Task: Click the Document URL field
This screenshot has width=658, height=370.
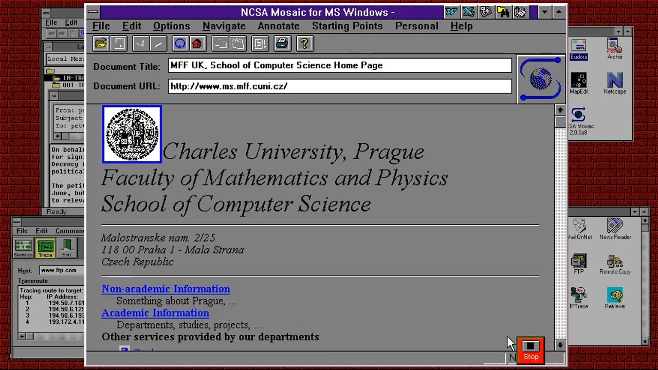Action: pyautogui.click(x=340, y=86)
